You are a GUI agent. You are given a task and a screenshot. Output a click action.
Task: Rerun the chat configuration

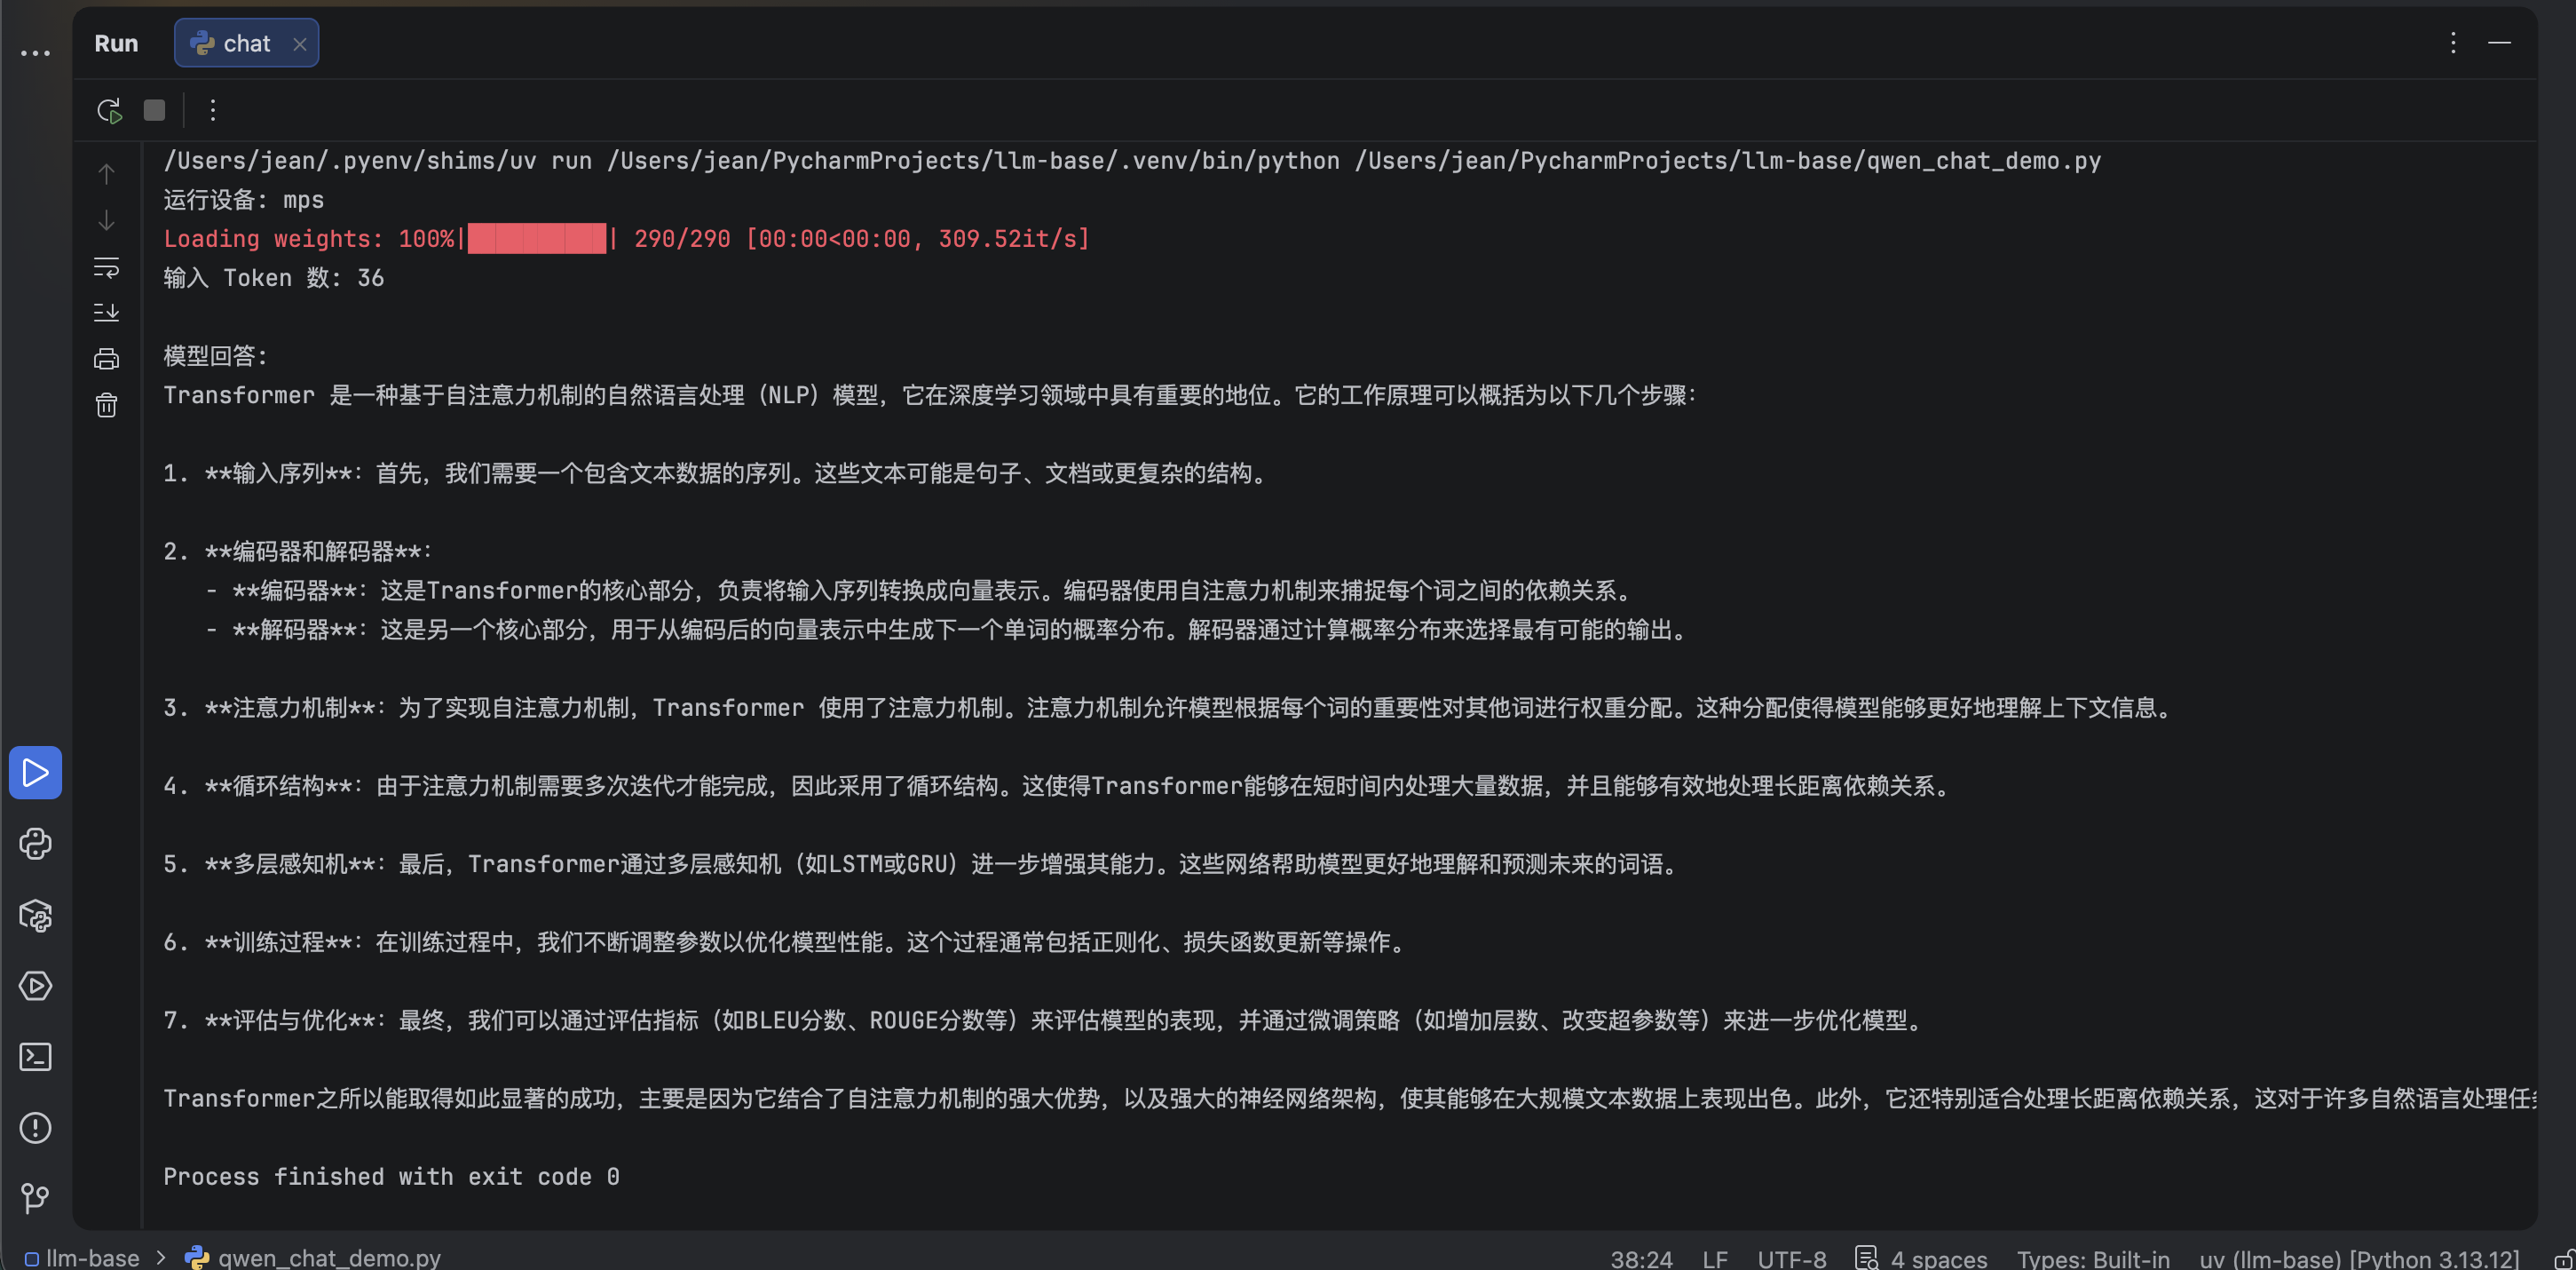(x=109, y=110)
